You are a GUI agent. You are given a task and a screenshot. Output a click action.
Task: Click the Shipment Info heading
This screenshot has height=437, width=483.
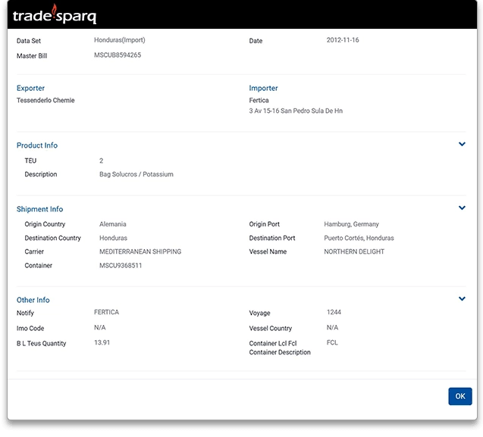(39, 209)
